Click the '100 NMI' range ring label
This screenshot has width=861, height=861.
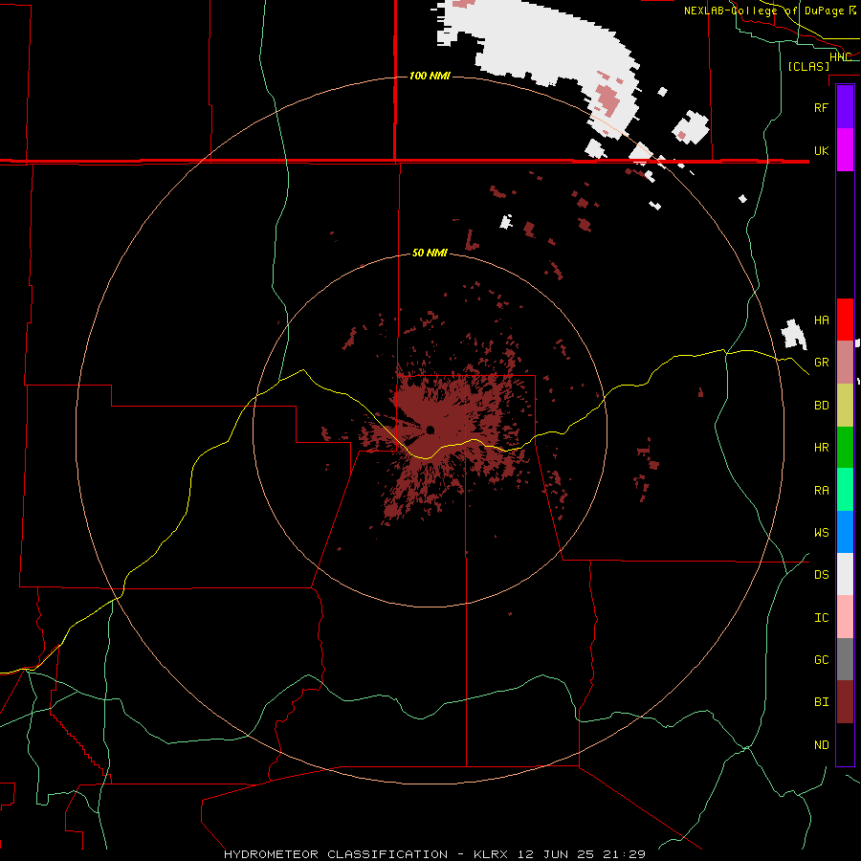pyautogui.click(x=430, y=76)
